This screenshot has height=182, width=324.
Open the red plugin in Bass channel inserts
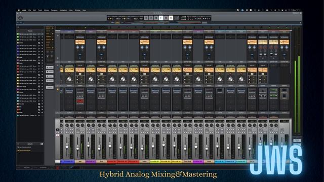[80, 101]
